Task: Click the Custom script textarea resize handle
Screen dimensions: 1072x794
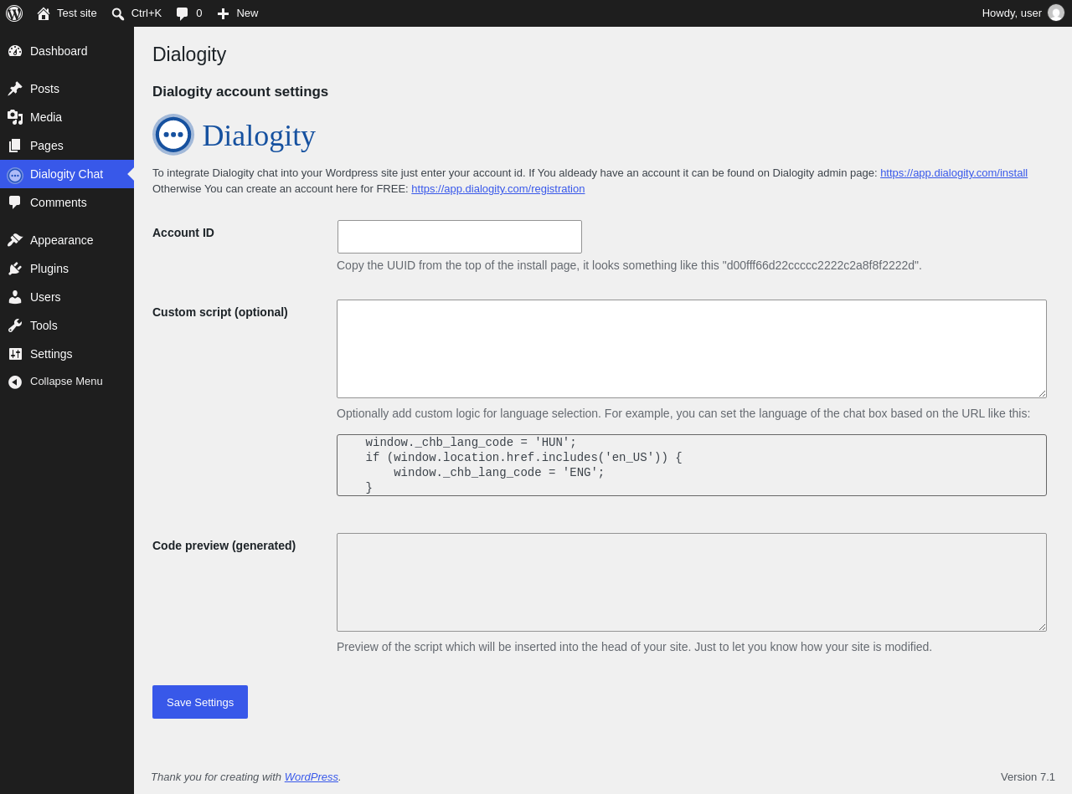Action: [x=1041, y=392]
